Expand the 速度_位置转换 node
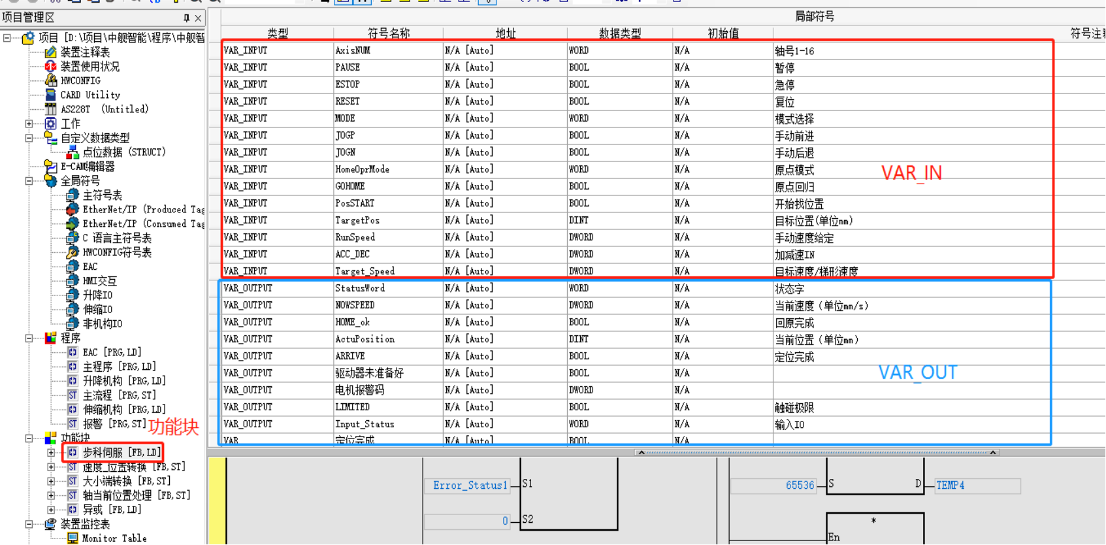The height and width of the screenshot is (545, 1106). (51, 467)
